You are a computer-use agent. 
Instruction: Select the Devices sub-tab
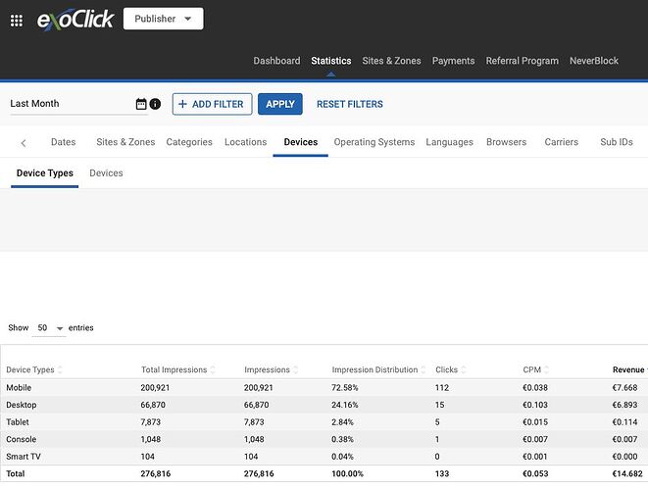pyautogui.click(x=106, y=173)
